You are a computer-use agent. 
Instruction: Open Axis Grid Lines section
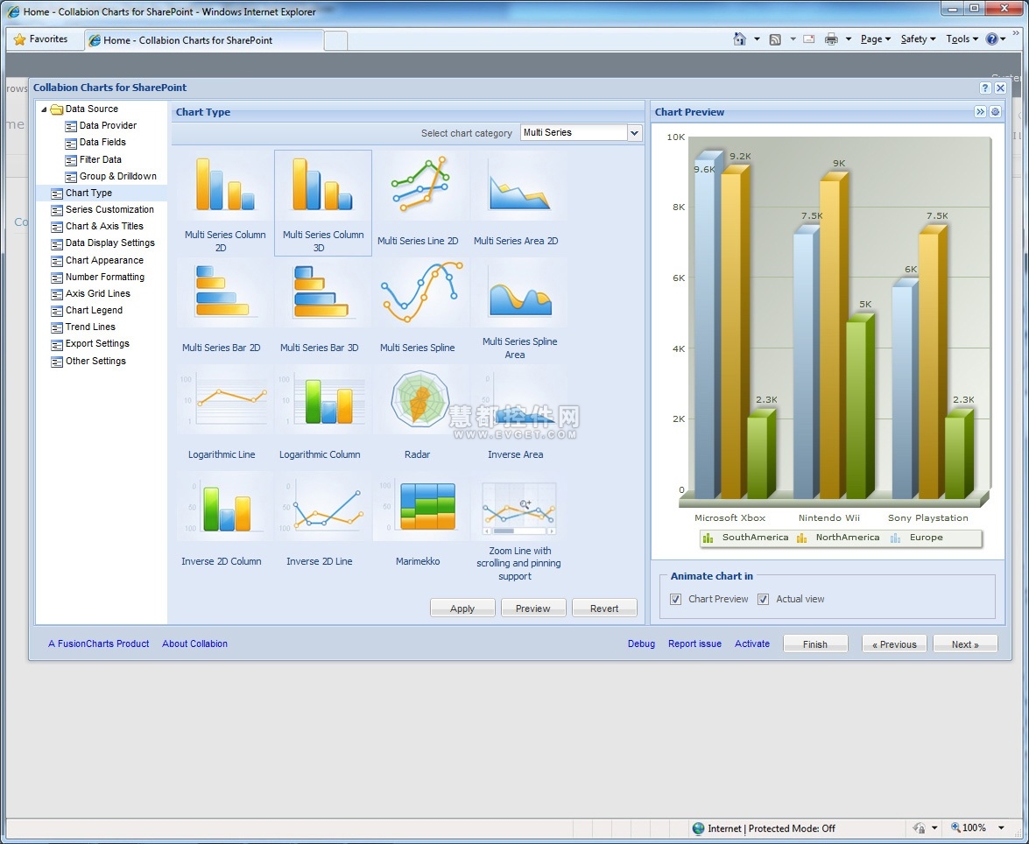tap(90, 294)
